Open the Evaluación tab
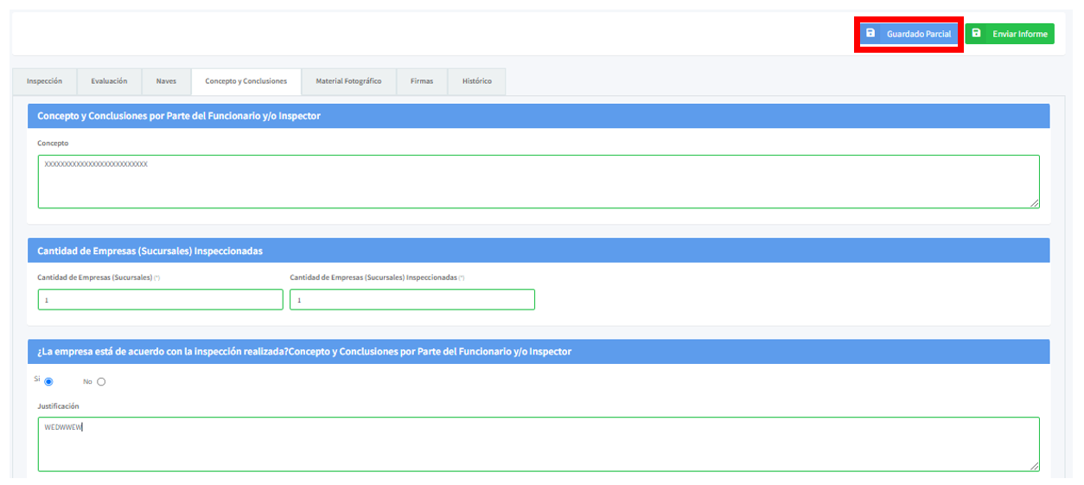The image size is (1084, 485). coord(109,81)
